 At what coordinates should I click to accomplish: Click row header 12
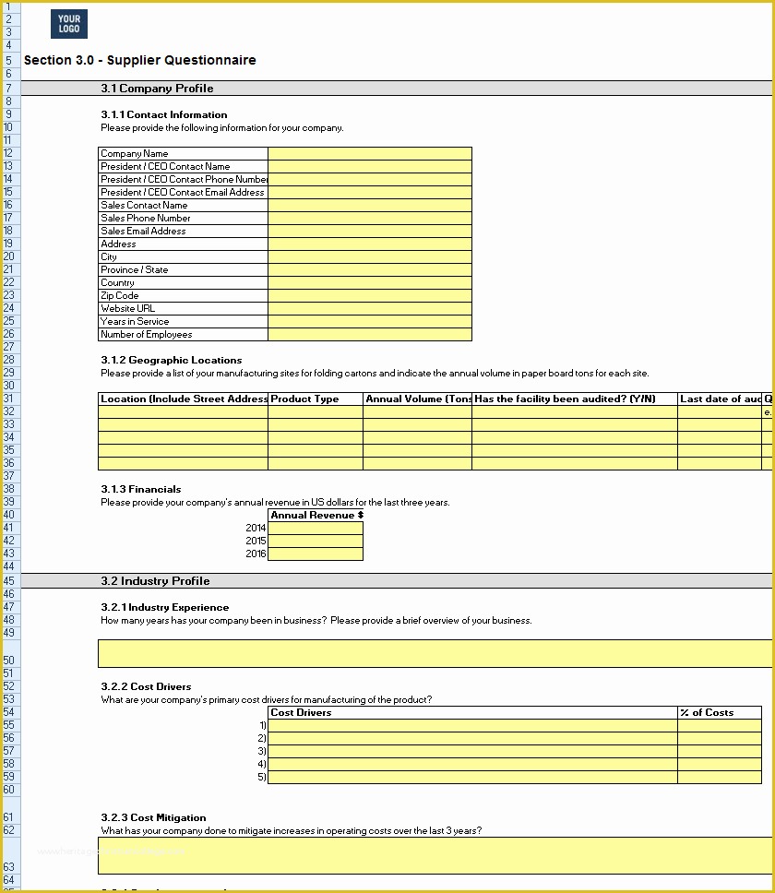[x=10, y=153]
